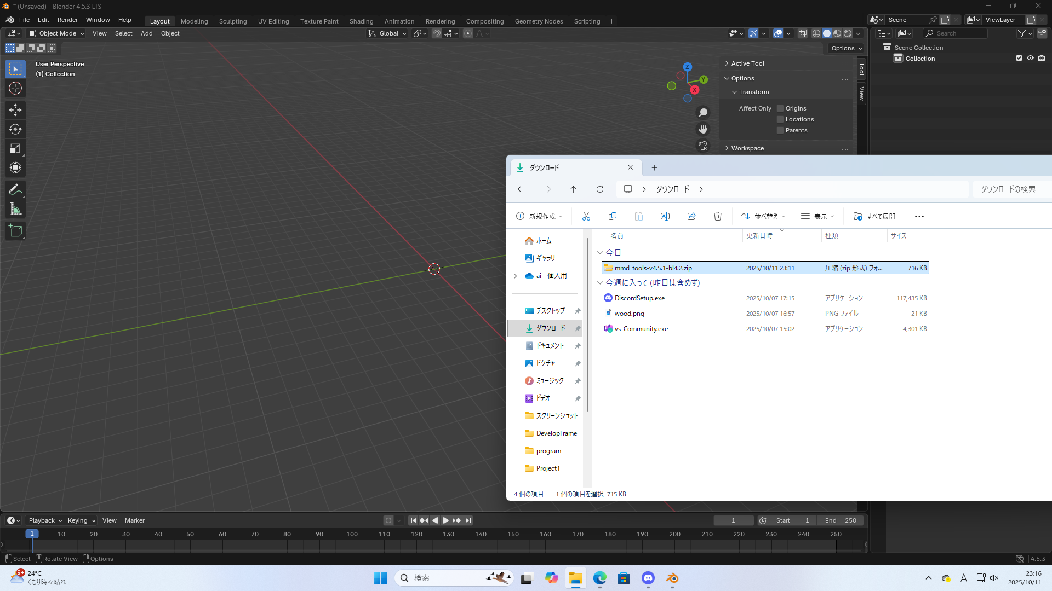Enable the Locations checkbox under Affect Only

pos(780,119)
